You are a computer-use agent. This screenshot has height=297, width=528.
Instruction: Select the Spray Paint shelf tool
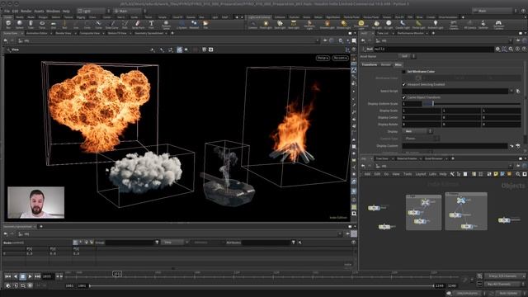138,24
